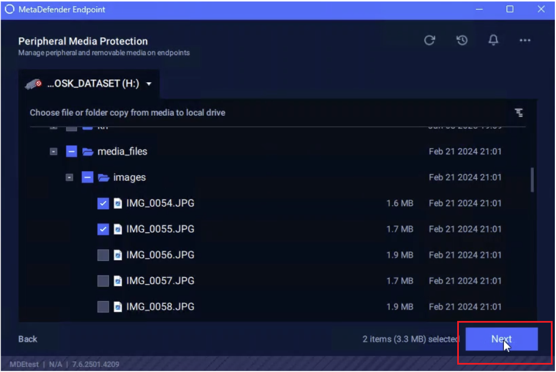This screenshot has width=556, height=372.
Task: Click the file icon of IMG_0057.JPG
Action: [x=118, y=281]
